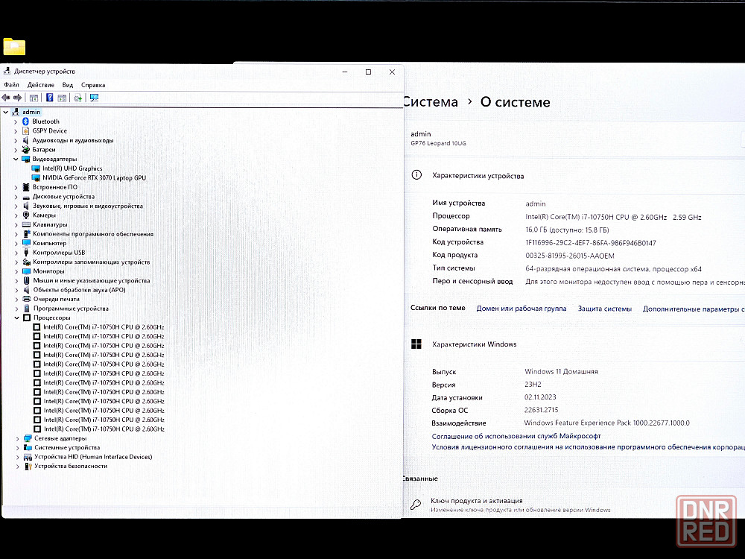
Task: Expand Компоненты программного обеспечения
Action: [16, 234]
